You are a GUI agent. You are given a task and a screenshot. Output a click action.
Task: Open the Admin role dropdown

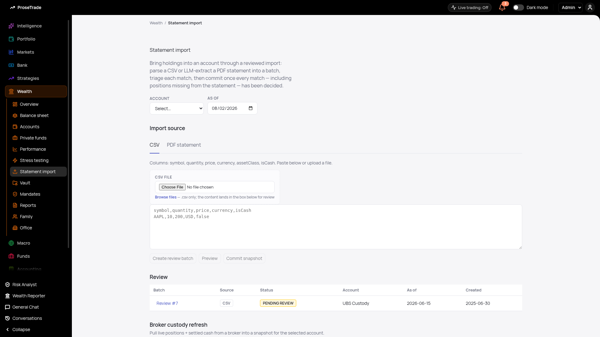(571, 7)
